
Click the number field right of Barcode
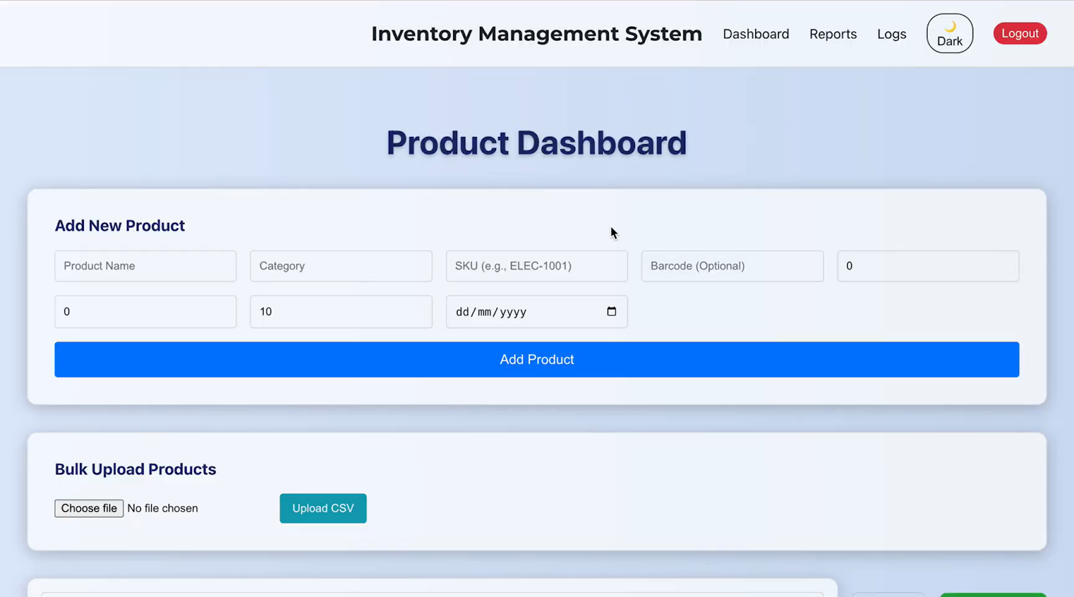(x=927, y=266)
